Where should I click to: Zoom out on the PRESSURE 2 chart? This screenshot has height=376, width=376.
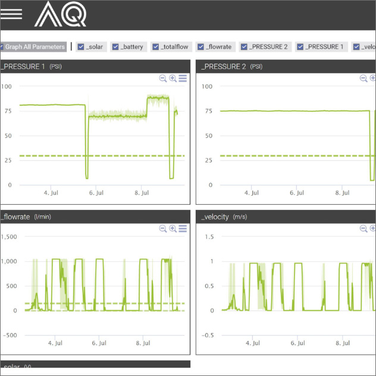pyautogui.click(x=364, y=78)
